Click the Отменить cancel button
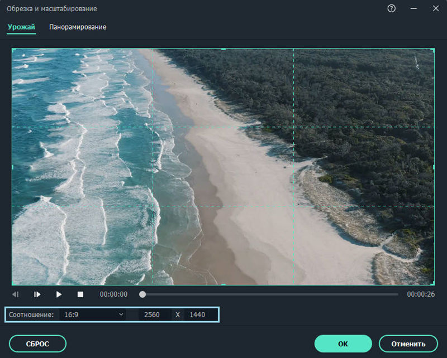The width and height of the screenshot is (447, 358). pos(407,344)
